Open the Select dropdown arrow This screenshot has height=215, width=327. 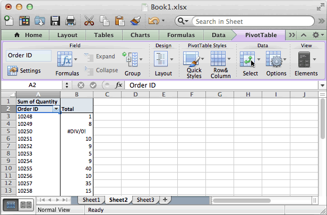[x=259, y=59]
